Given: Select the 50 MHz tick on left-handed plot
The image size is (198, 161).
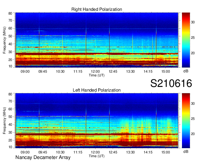Looking at the screenshot, I should [10, 117].
